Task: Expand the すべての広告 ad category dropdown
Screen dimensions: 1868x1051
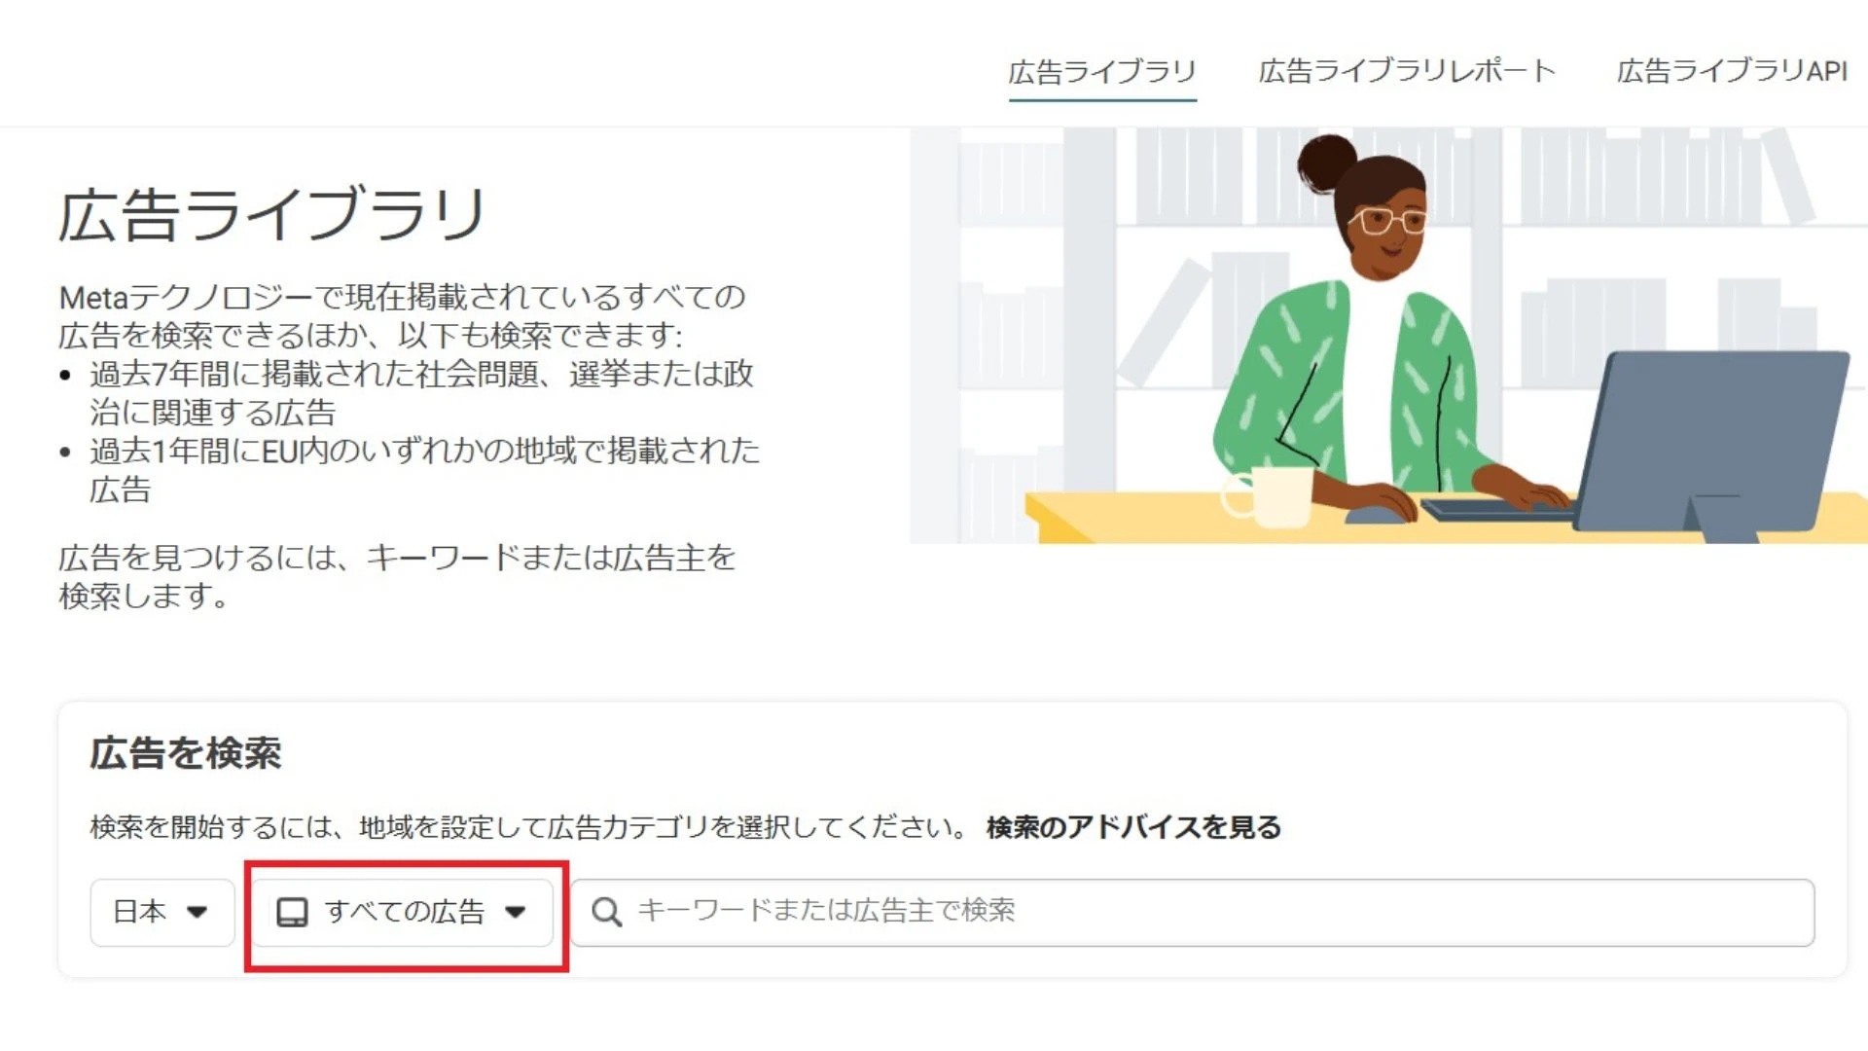Action: point(403,912)
